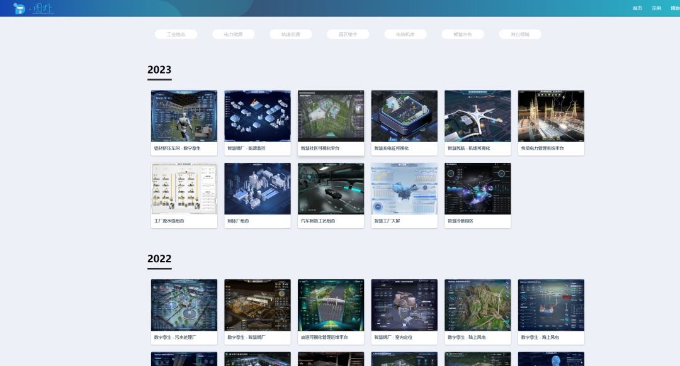Filter by 电力能源 category
The height and width of the screenshot is (366, 680).
coord(233,35)
